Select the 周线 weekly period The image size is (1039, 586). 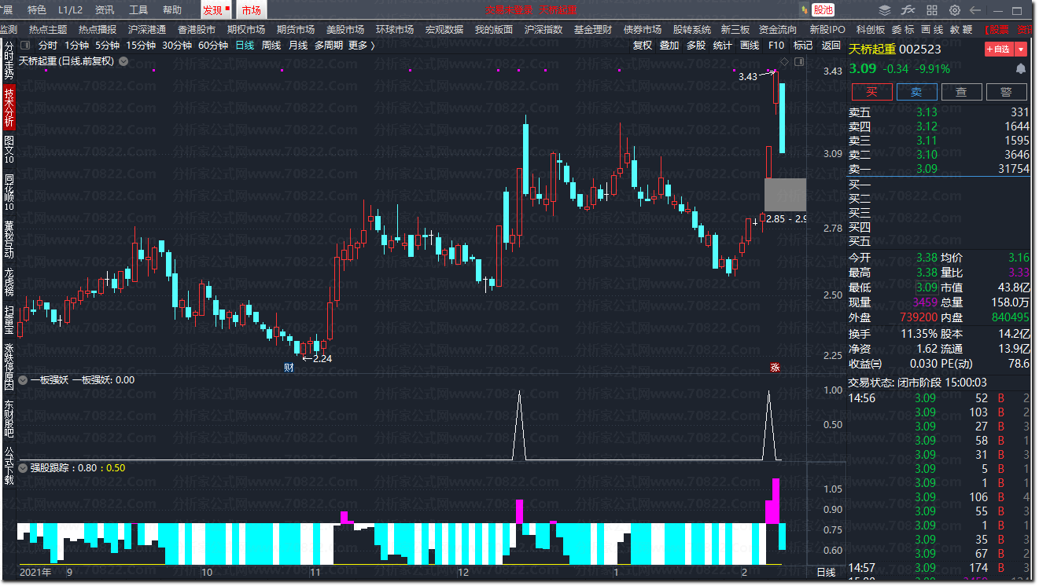[x=271, y=46]
